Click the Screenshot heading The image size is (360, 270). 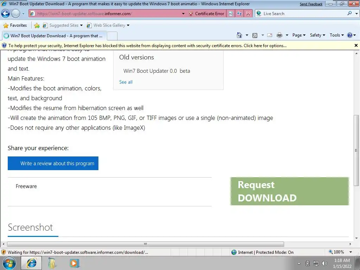pyautogui.click(x=30, y=227)
